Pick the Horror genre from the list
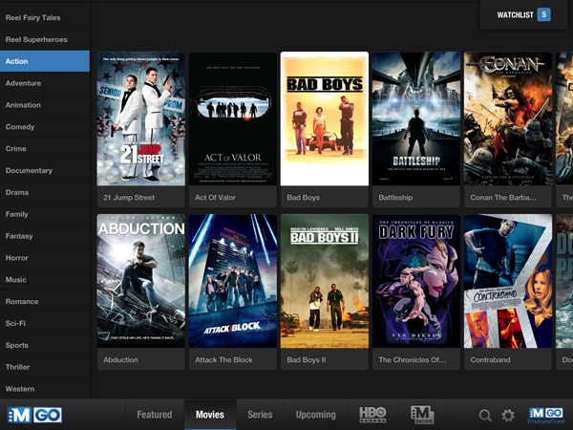The width and height of the screenshot is (573, 430). (x=17, y=258)
